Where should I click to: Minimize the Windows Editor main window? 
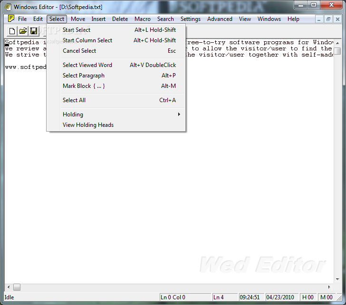(x=301, y=5)
